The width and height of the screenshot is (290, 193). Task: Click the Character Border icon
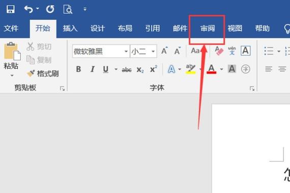point(246,50)
